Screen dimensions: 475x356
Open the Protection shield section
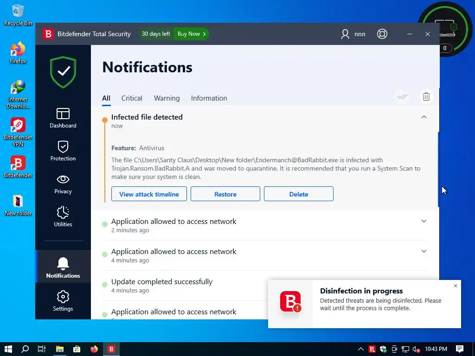[63, 151]
